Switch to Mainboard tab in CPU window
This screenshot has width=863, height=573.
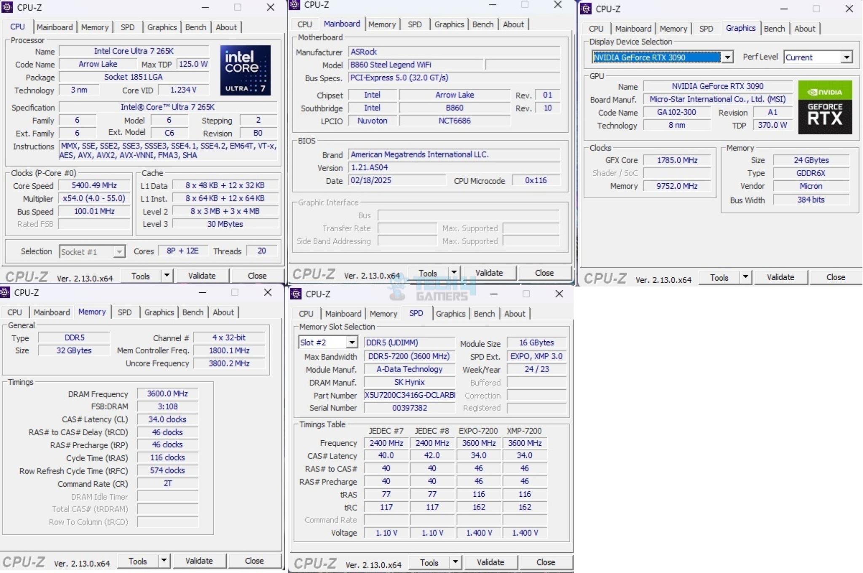pyautogui.click(x=54, y=27)
